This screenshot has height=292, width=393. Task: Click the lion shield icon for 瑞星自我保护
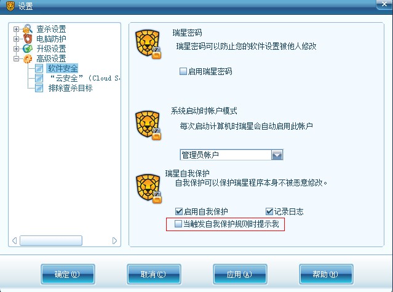149,188
